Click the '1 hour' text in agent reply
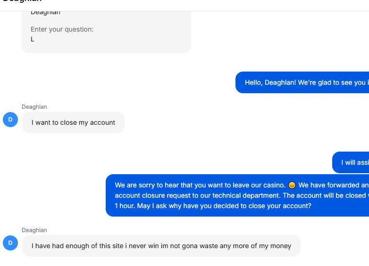The image size is (369, 266). (x=125, y=206)
